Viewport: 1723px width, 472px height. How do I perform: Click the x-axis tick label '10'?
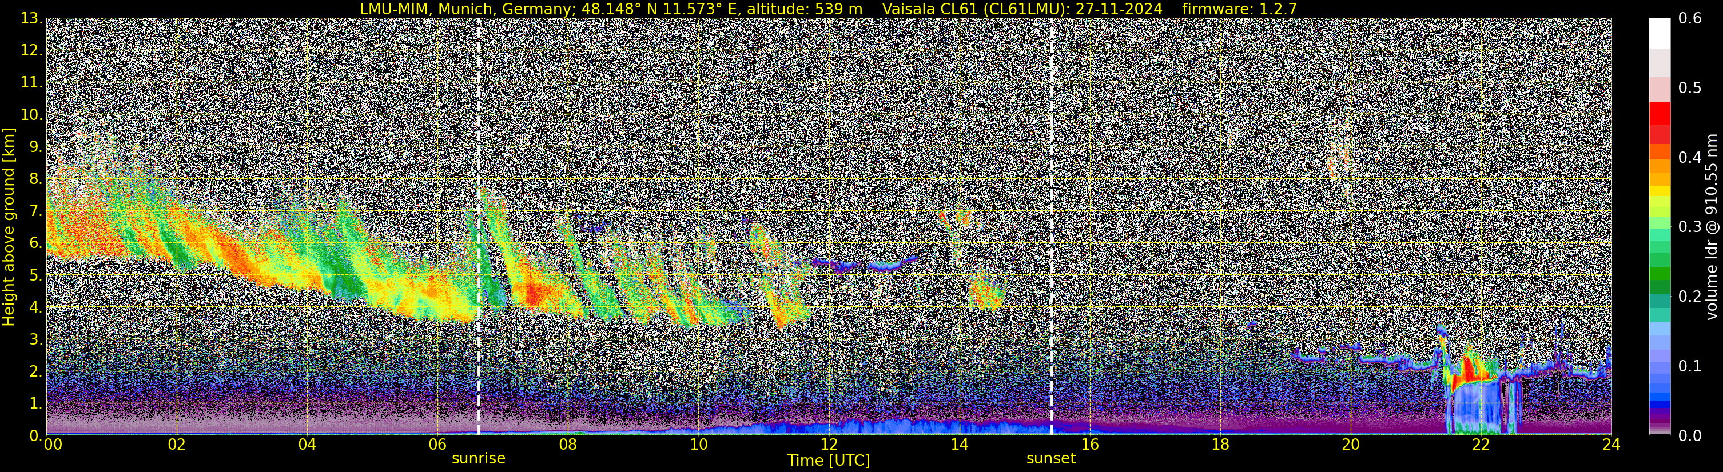click(698, 444)
